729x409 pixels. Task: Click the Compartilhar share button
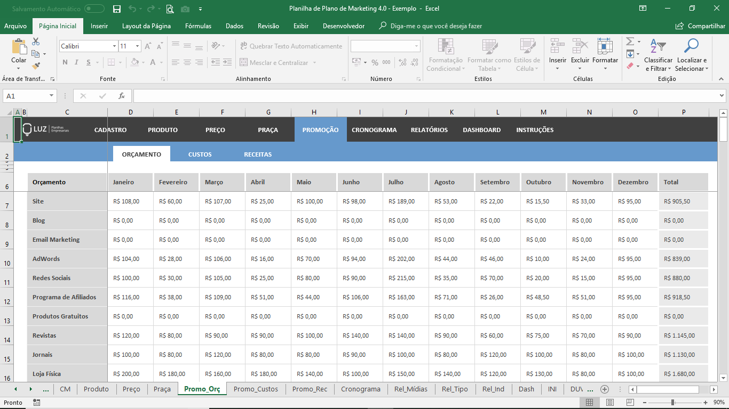[x=700, y=26]
